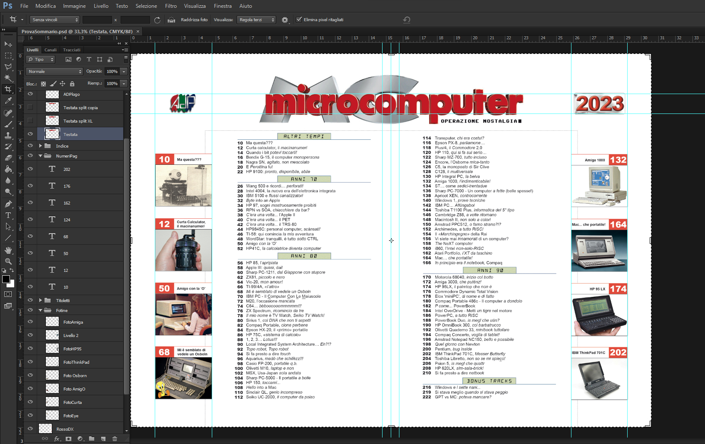Select the Clone Stamp tool
This screenshot has height=444, width=705.
8,135
